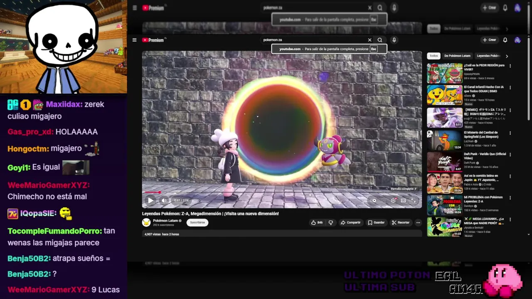The height and width of the screenshot is (299, 532).
Task: Play the Megadimensión video
Action: click(x=150, y=201)
